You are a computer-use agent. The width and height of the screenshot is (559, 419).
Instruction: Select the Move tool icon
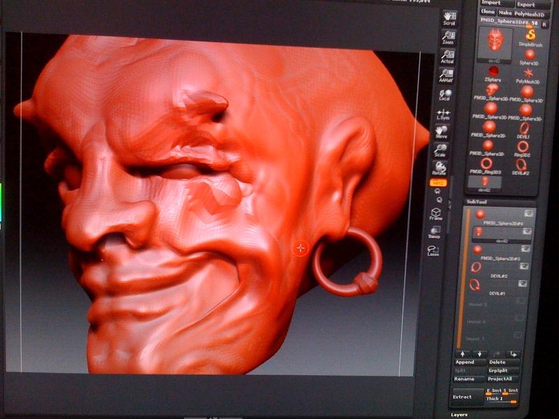tap(441, 131)
